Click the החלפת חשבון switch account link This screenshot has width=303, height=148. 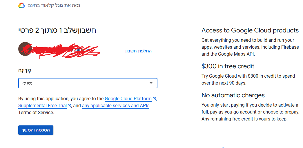pyautogui.click(x=138, y=51)
